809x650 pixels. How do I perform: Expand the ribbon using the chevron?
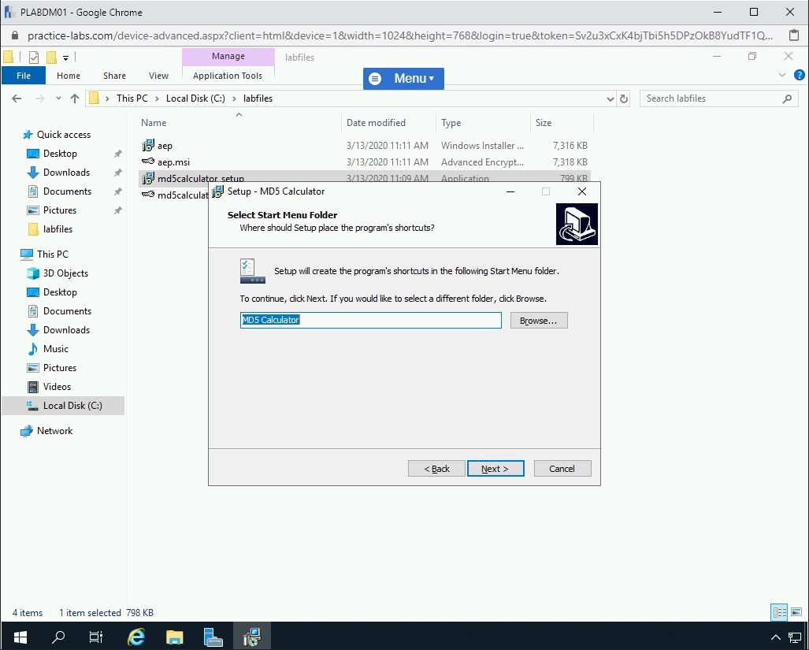tap(782, 76)
